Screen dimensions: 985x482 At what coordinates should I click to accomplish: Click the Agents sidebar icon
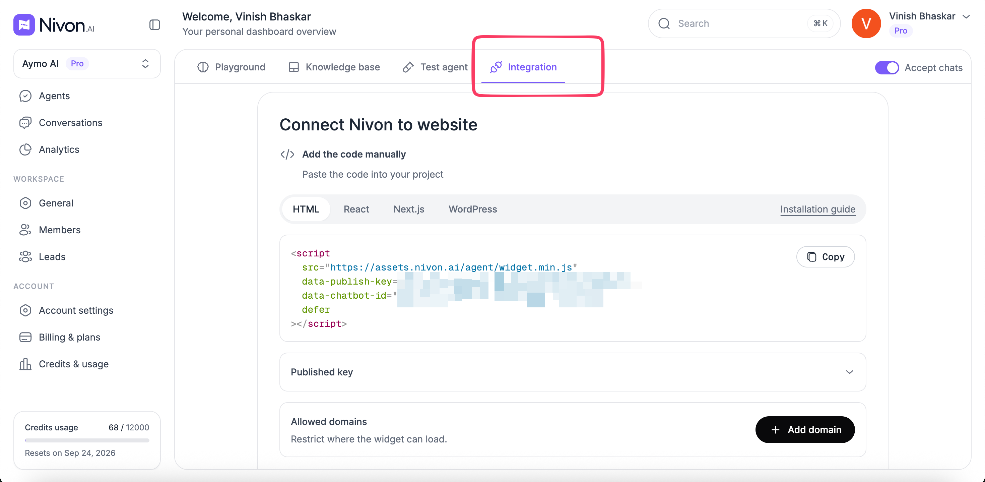[x=25, y=96]
